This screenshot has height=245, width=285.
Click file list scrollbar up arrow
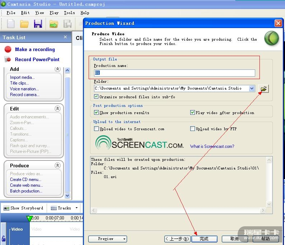pos(269,160)
